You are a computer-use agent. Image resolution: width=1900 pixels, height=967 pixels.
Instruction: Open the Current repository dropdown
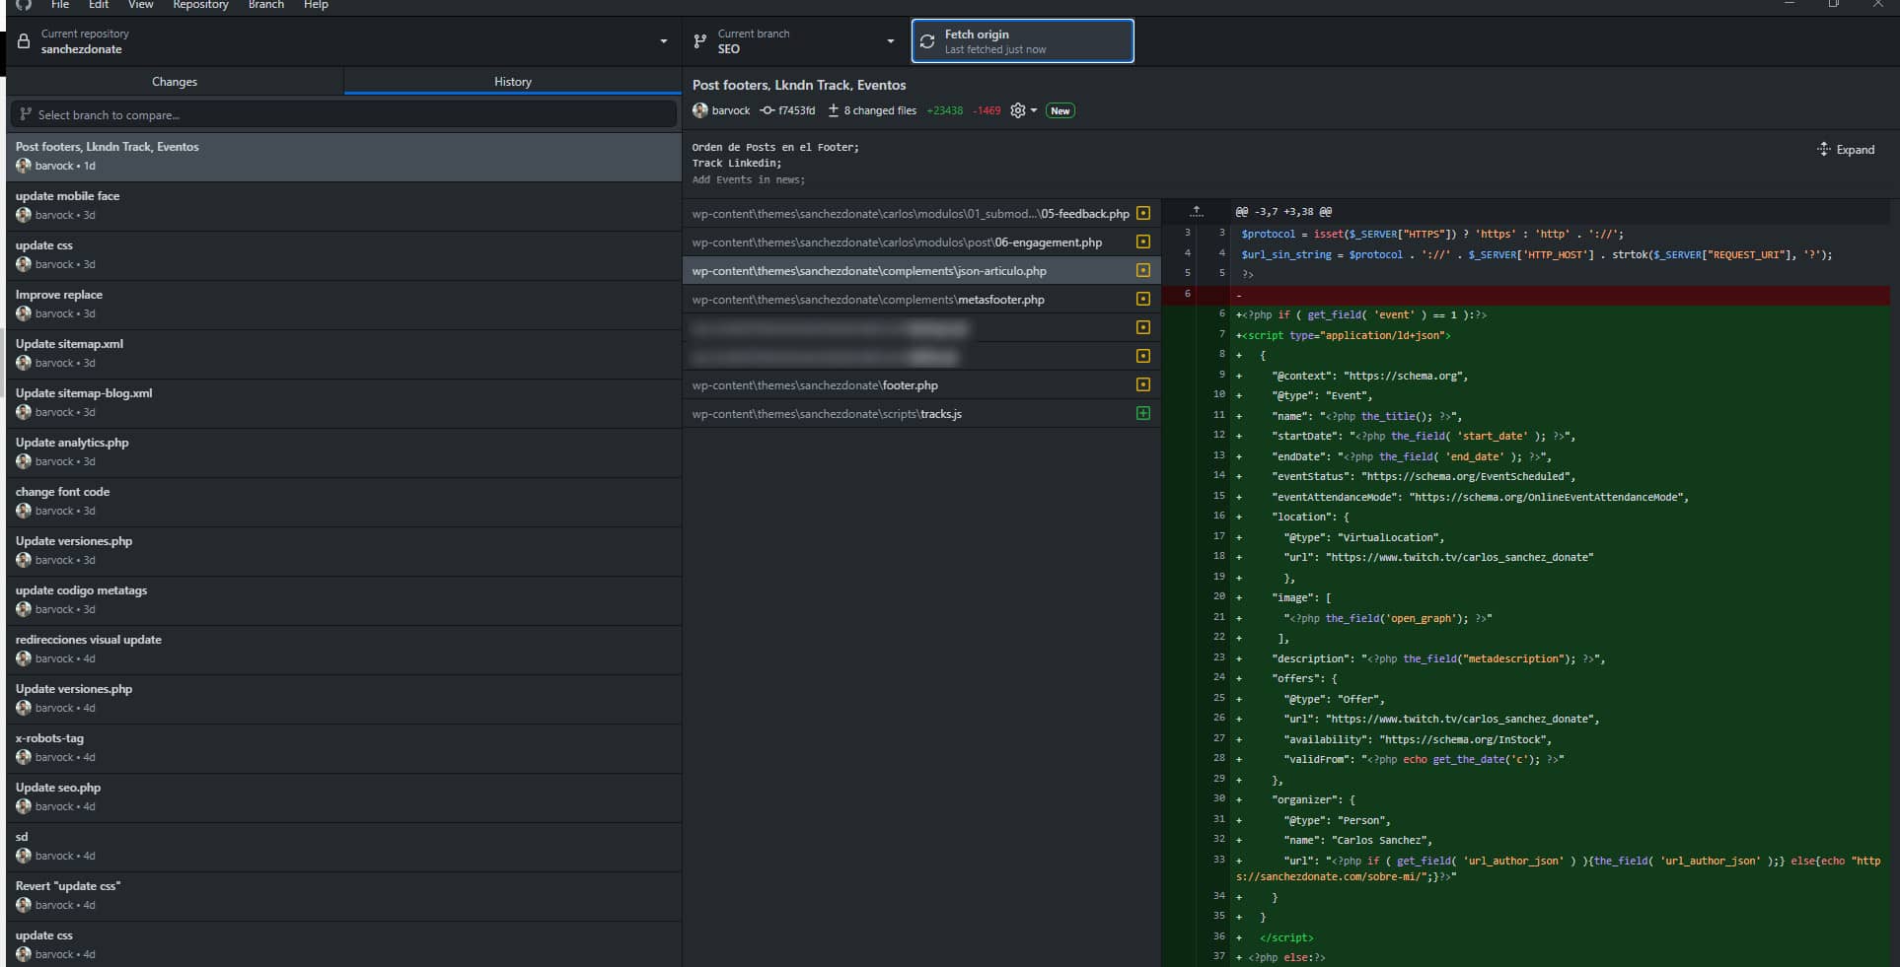(343, 41)
